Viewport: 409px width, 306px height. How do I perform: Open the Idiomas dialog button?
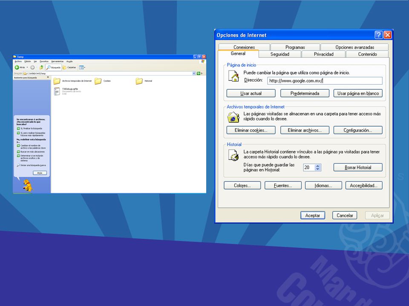pos(323,186)
